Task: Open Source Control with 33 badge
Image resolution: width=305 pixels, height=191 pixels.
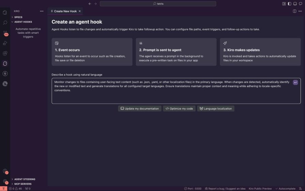Action: click(5, 33)
